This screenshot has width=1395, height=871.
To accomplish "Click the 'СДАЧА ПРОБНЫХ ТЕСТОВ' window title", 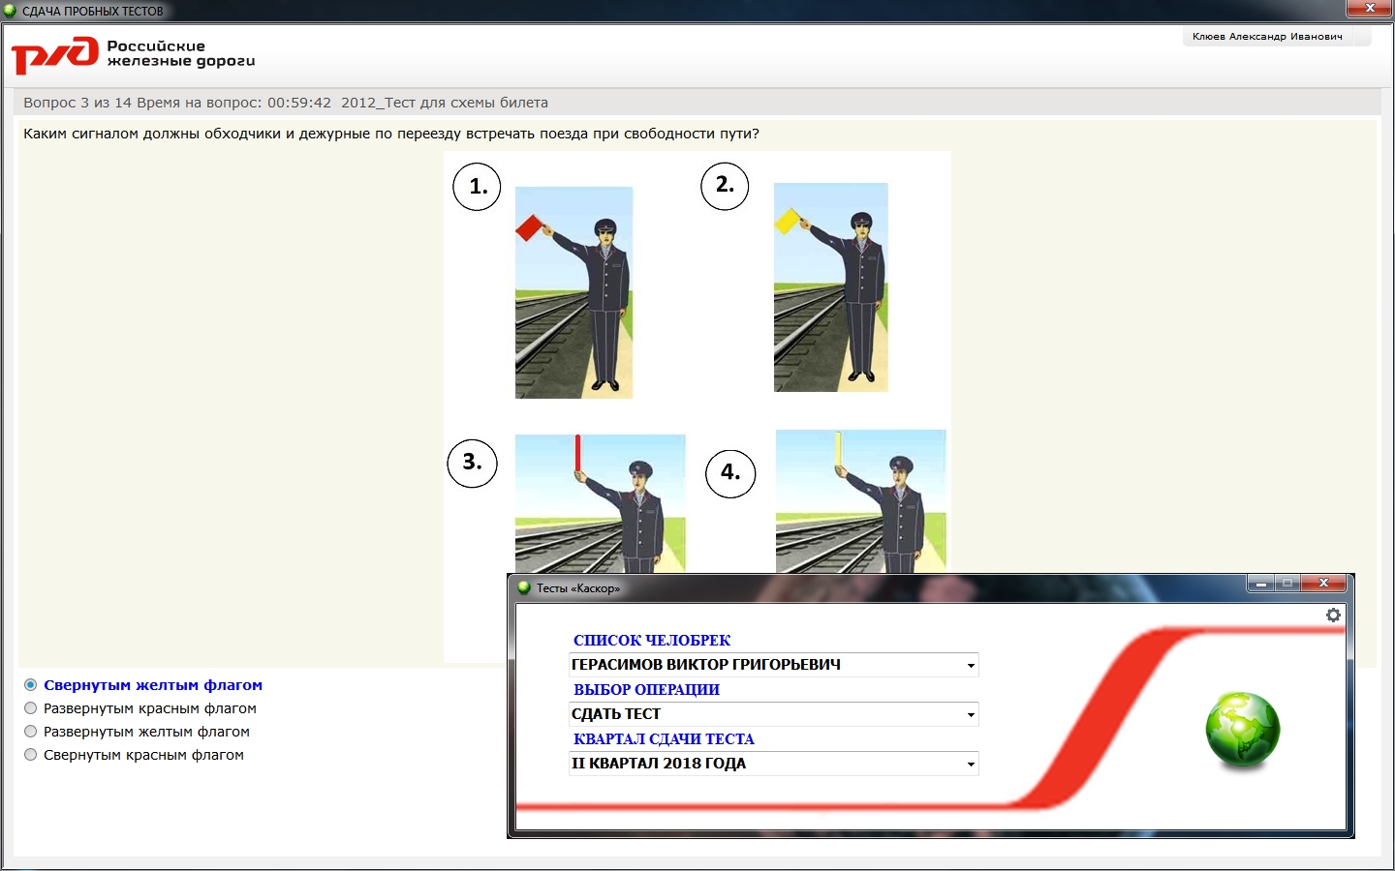I will [x=93, y=11].
